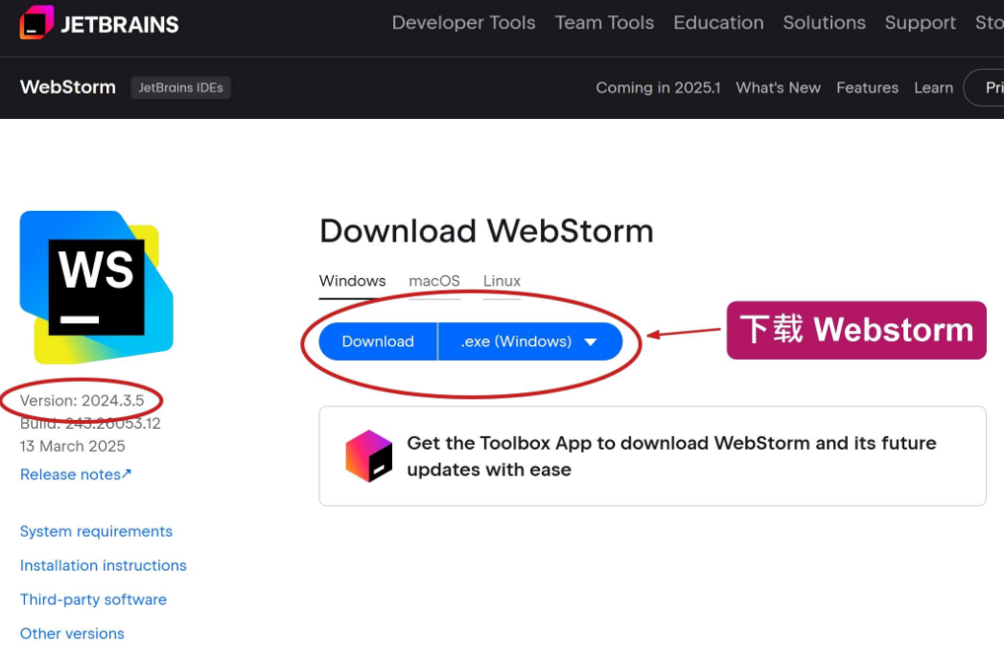Expand the installer type dropdown arrow
1004x654 pixels.
tap(591, 342)
